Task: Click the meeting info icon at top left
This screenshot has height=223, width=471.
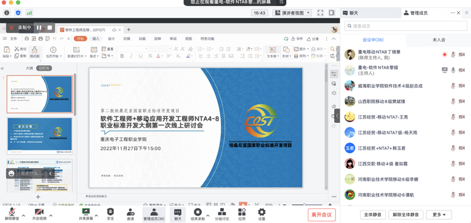Action: tap(7, 13)
